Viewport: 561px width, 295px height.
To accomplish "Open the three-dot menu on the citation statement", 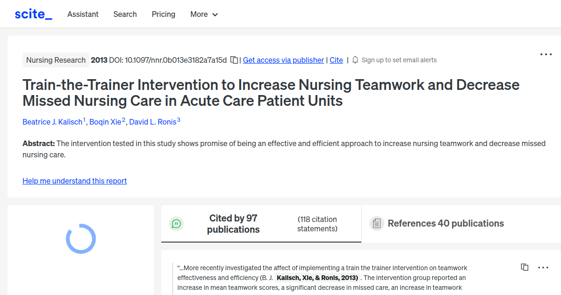I will 543,267.
